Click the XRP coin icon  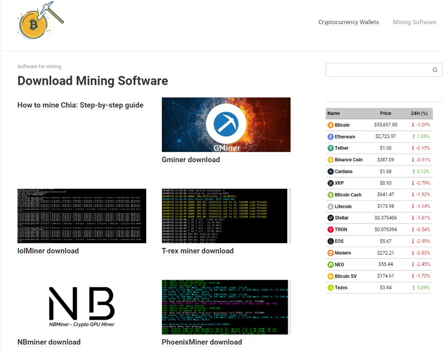[330, 183]
